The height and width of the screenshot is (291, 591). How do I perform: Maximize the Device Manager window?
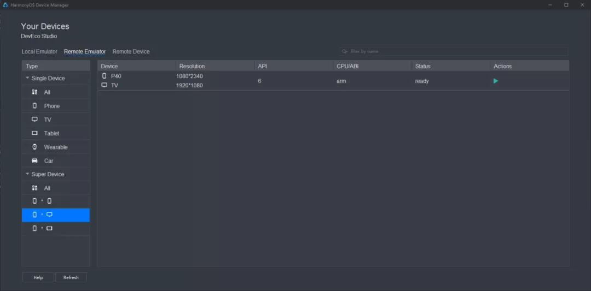[x=566, y=5]
